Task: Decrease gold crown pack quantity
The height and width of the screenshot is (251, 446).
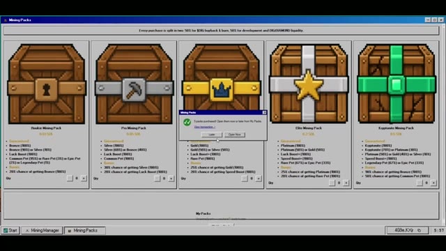Action: (245, 178)
